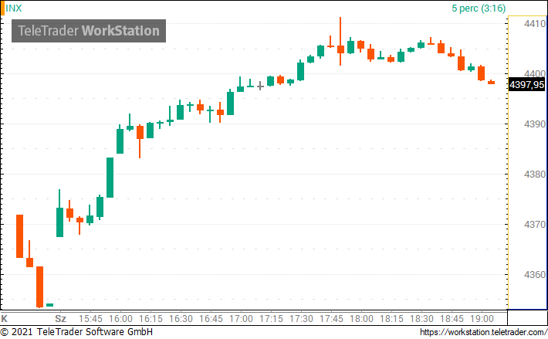
Task: Click the 4400 price axis label
Action: point(535,73)
